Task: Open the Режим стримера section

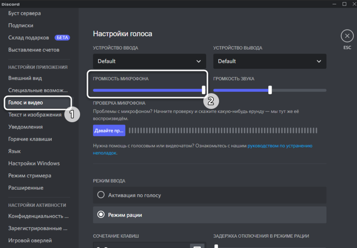Action: (x=30, y=176)
